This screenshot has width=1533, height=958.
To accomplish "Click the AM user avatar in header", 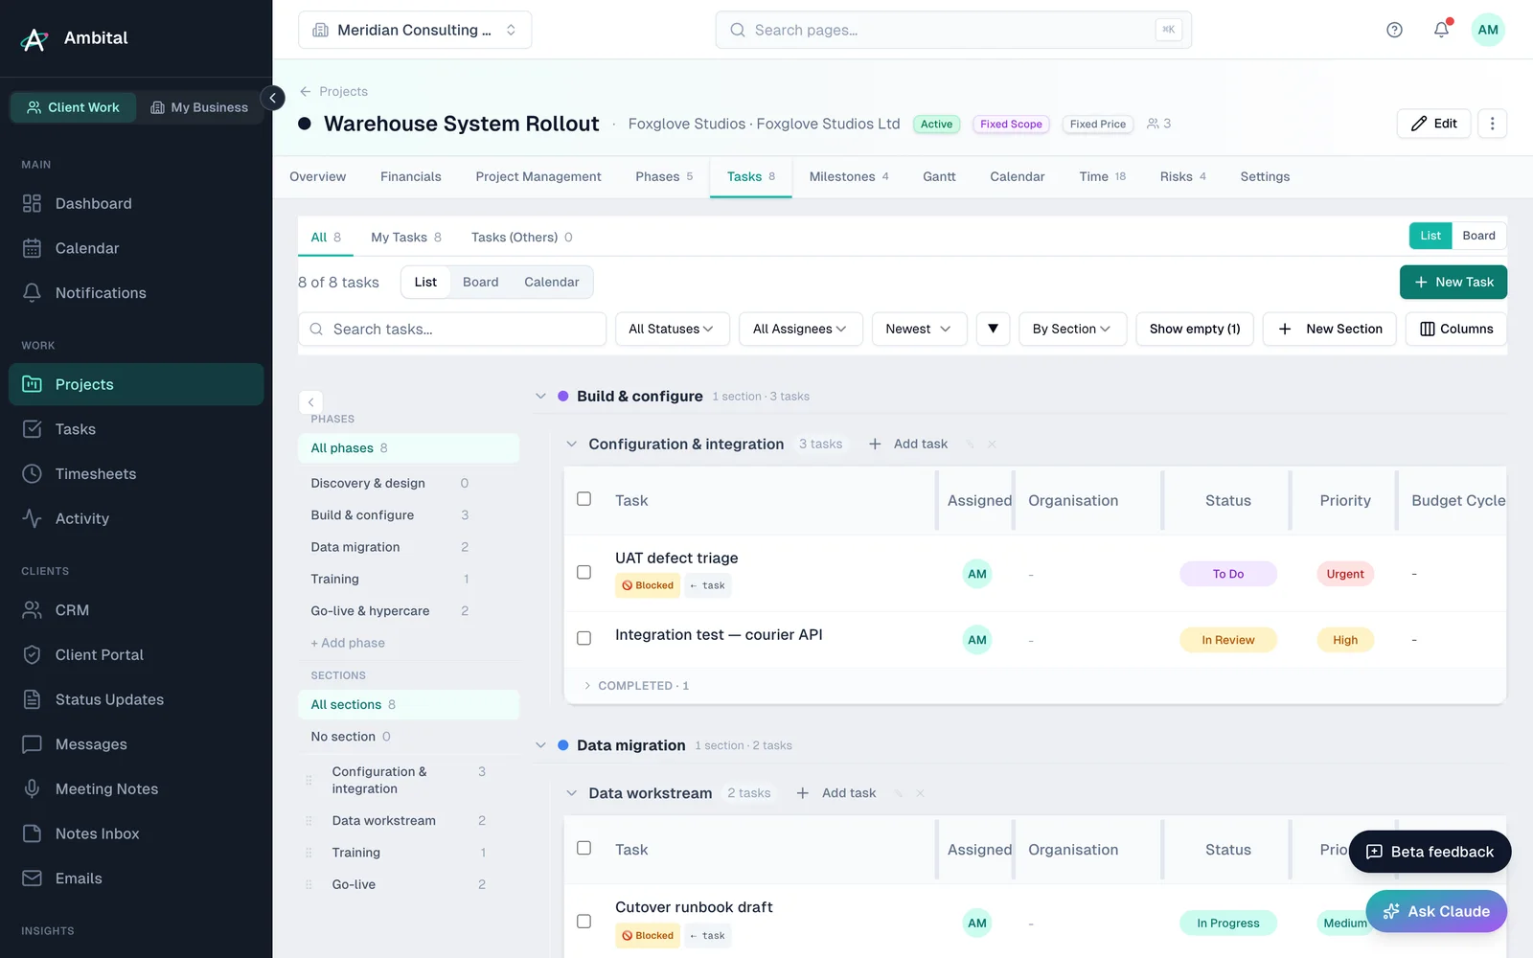I will [1487, 30].
